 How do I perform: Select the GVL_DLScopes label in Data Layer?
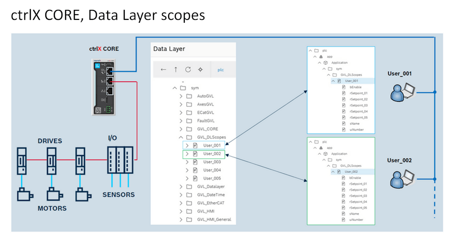[212, 137]
